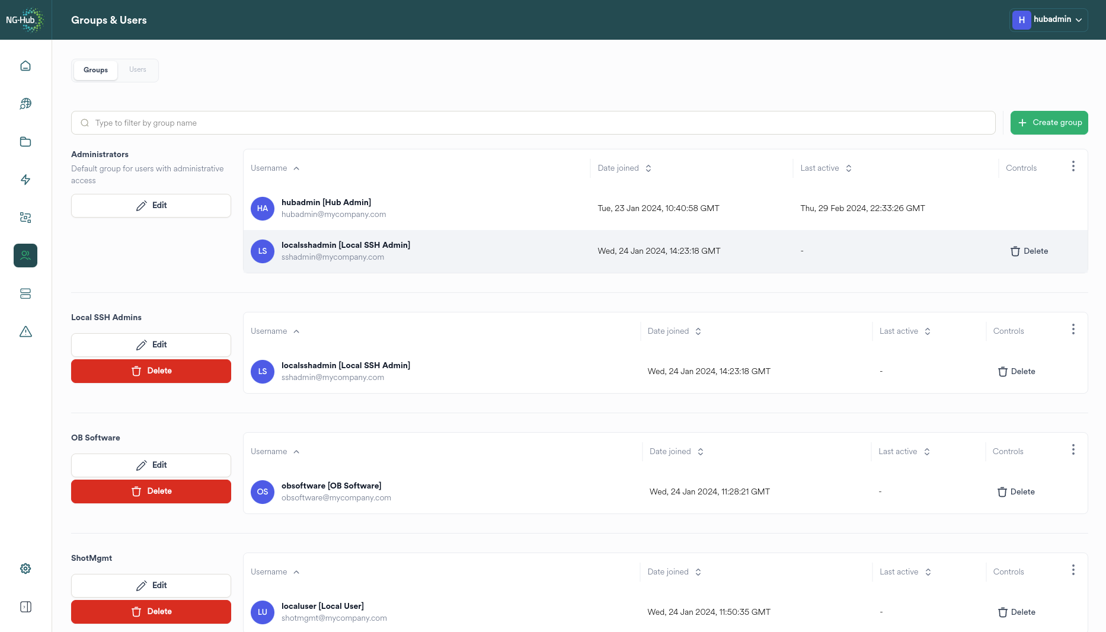Open the Home dashboard from the sidebar
The width and height of the screenshot is (1106, 632).
25,65
